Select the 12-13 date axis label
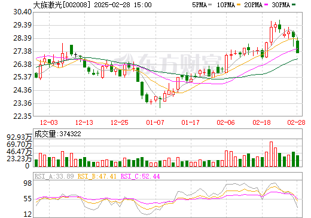 [84, 122]
